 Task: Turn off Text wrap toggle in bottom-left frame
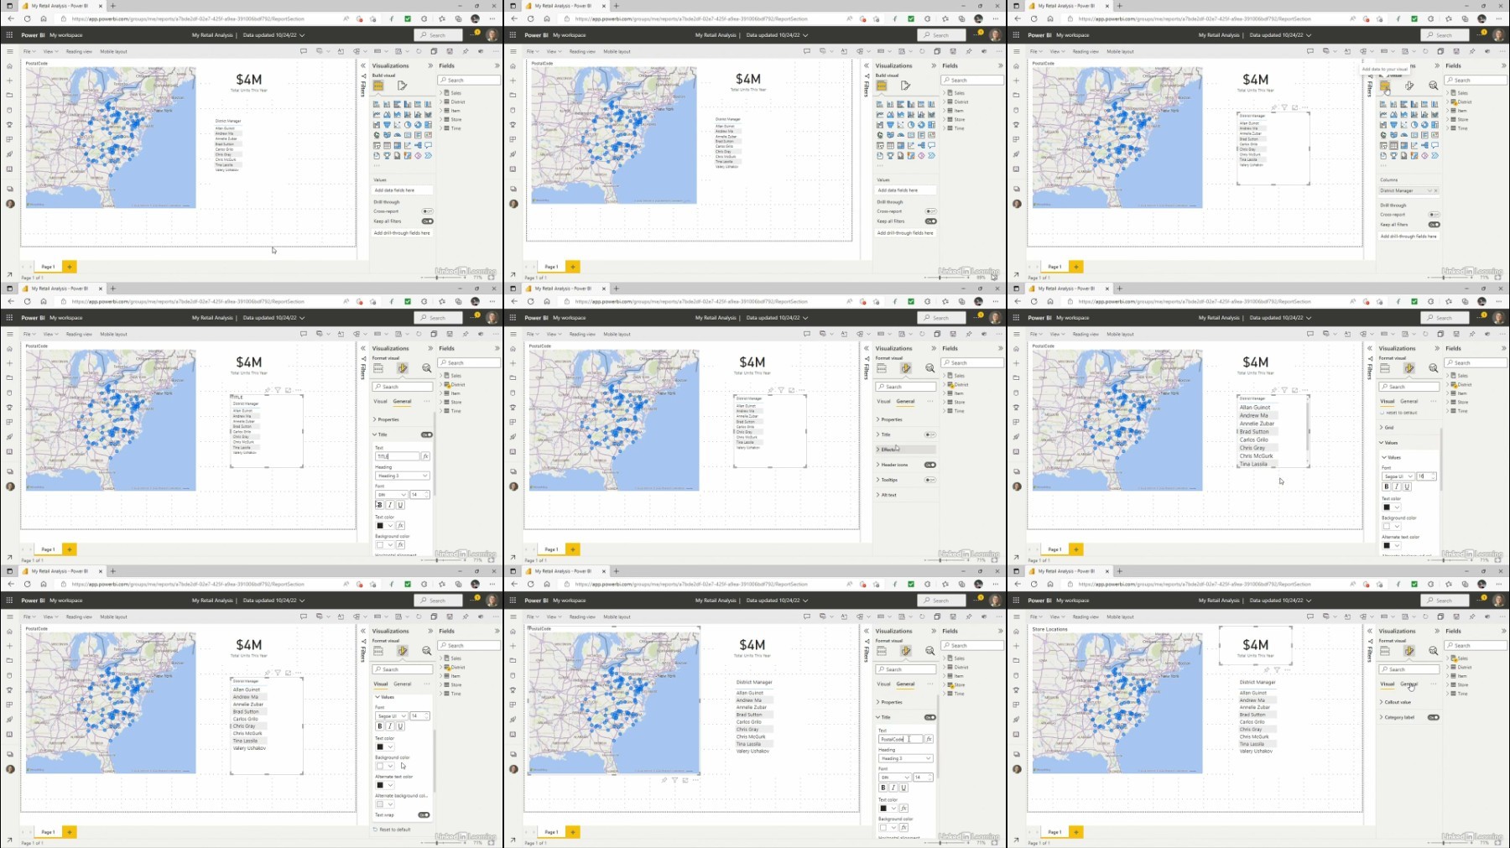coord(424,815)
